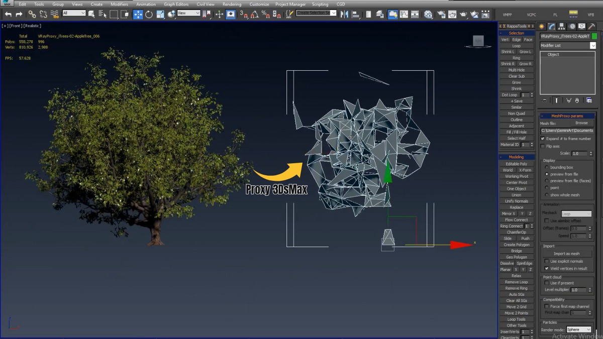Screen dimensions: 603x339
Task: Click the Undo arrow icon
Action: [x=8, y=14]
